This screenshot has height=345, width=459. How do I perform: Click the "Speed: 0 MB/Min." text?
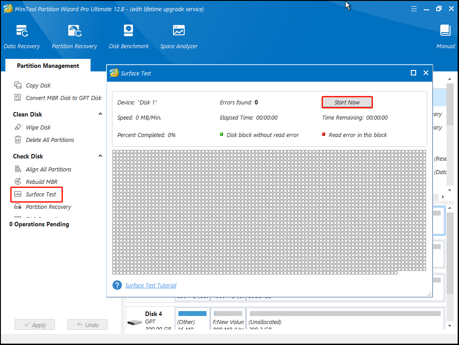coord(139,117)
